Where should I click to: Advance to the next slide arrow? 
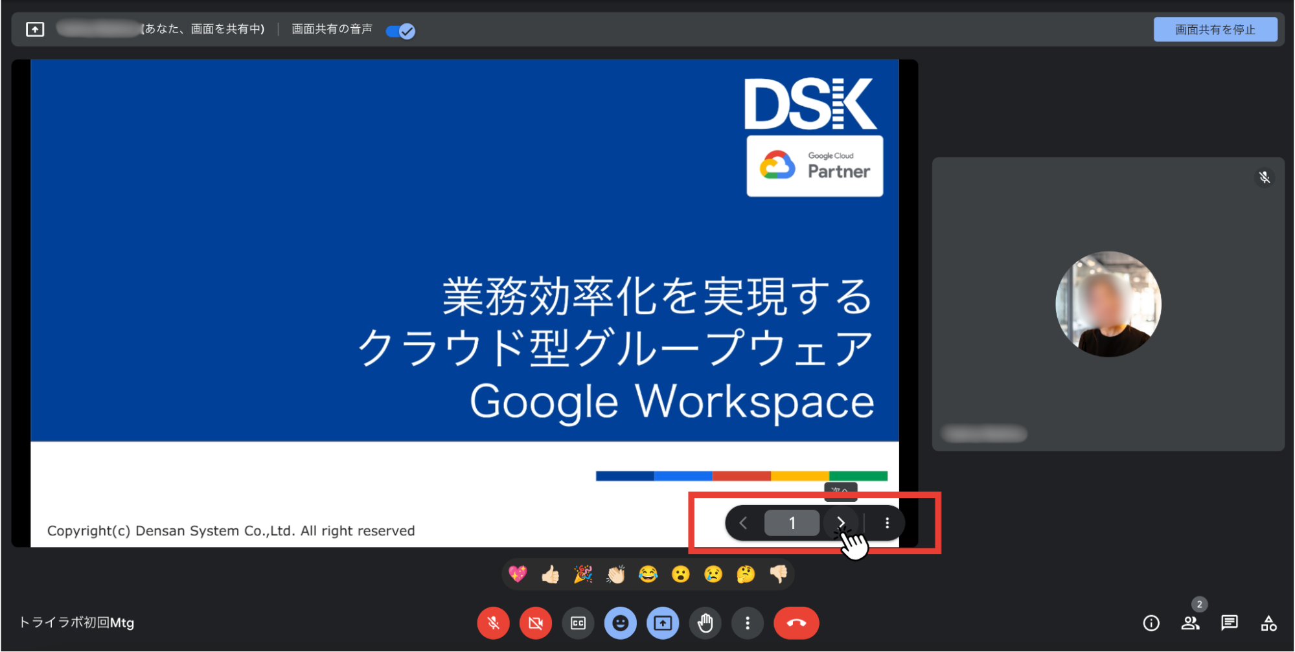click(840, 523)
